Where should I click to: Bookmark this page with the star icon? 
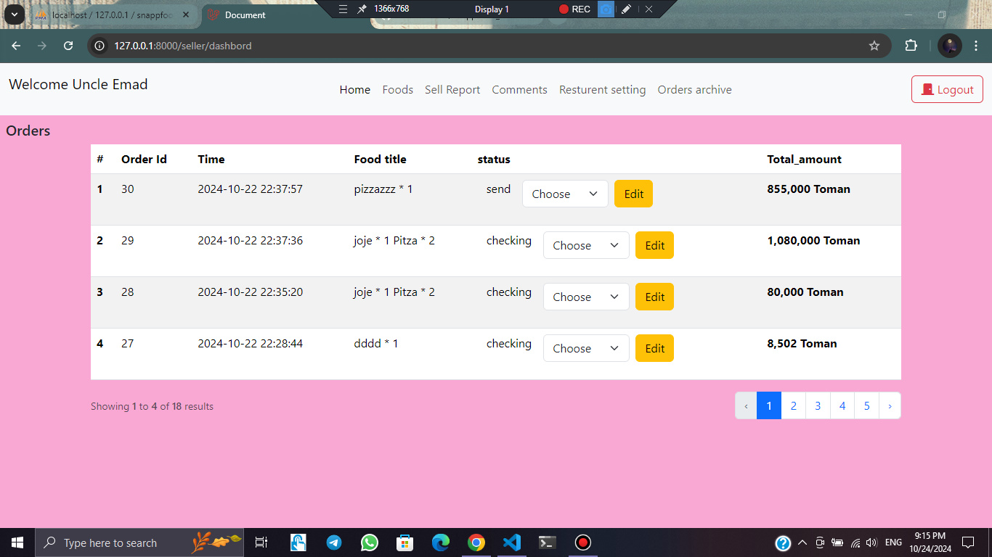(x=874, y=46)
